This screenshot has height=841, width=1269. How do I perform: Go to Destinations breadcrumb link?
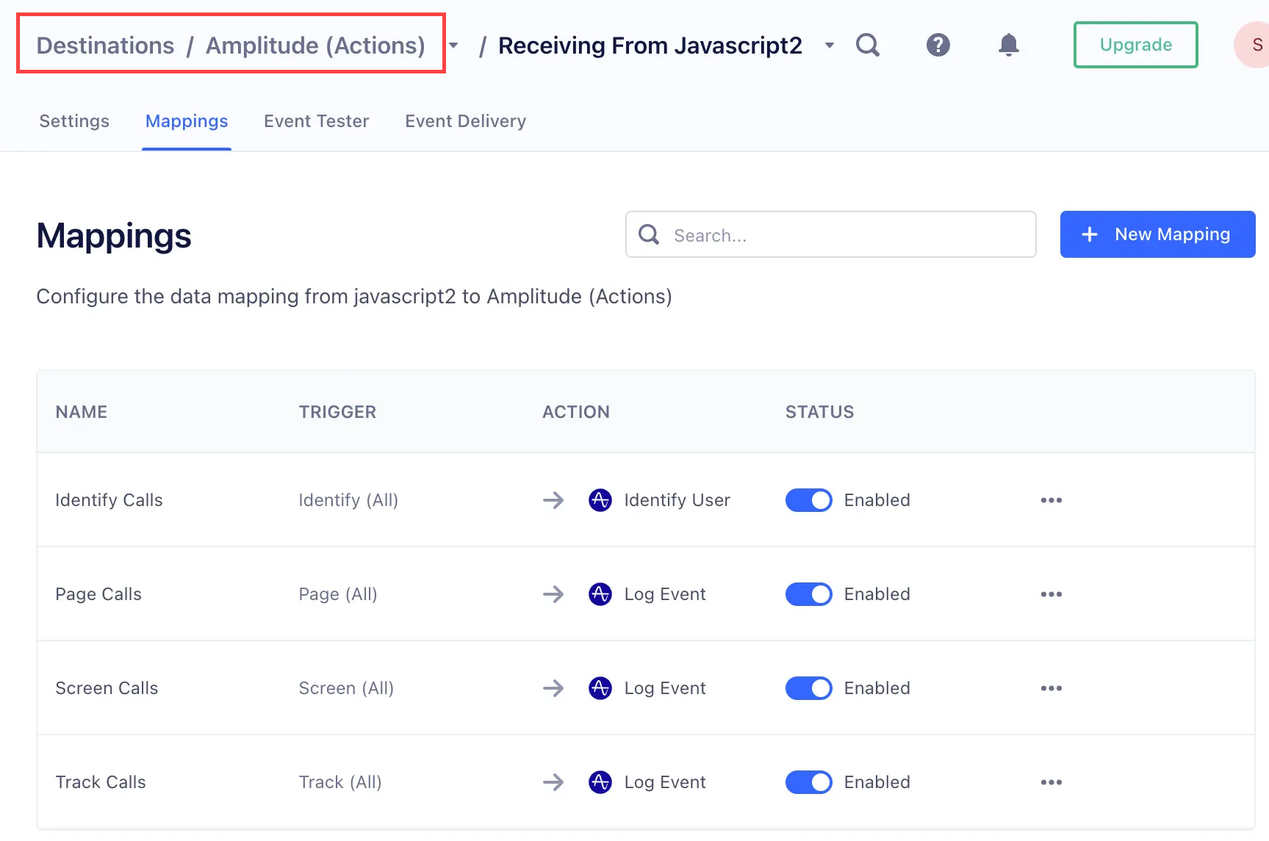(106, 46)
